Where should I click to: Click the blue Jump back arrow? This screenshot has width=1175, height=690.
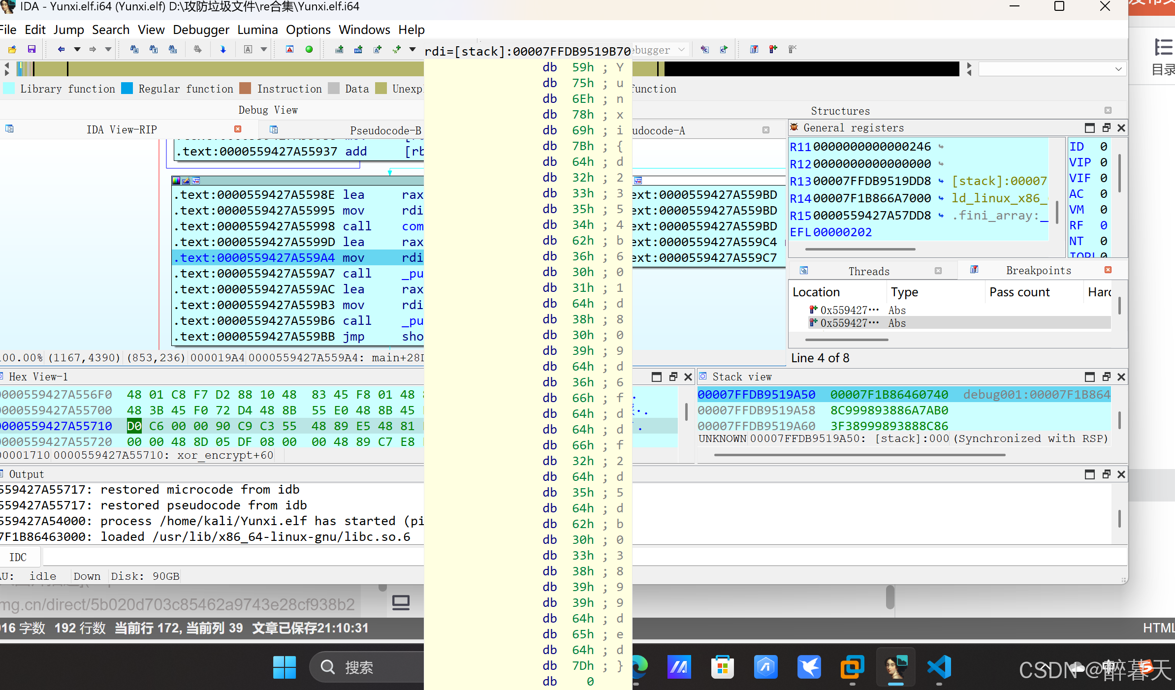tap(61, 49)
